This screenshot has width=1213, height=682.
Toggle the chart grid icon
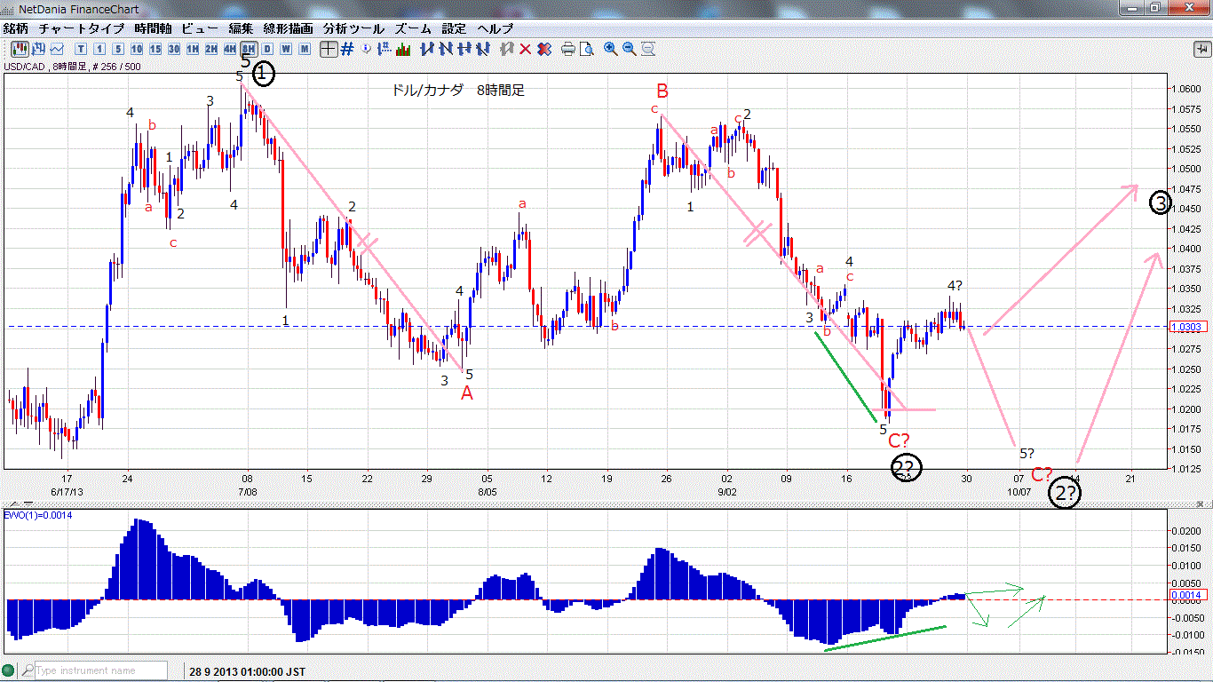pyautogui.click(x=347, y=49)
